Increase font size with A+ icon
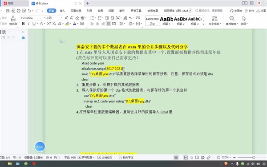The image size is (267, 167). click(66, 18)
